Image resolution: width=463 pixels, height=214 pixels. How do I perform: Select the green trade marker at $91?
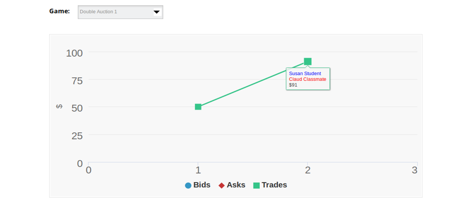point(308,61)
